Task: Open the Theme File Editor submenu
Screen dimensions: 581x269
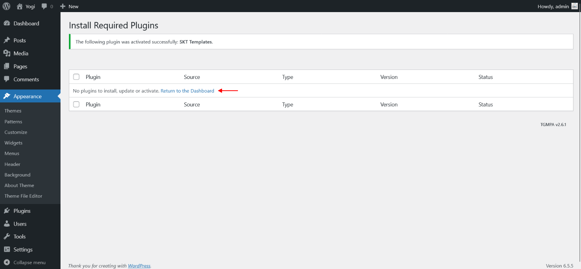Action: tap(23, 196)
